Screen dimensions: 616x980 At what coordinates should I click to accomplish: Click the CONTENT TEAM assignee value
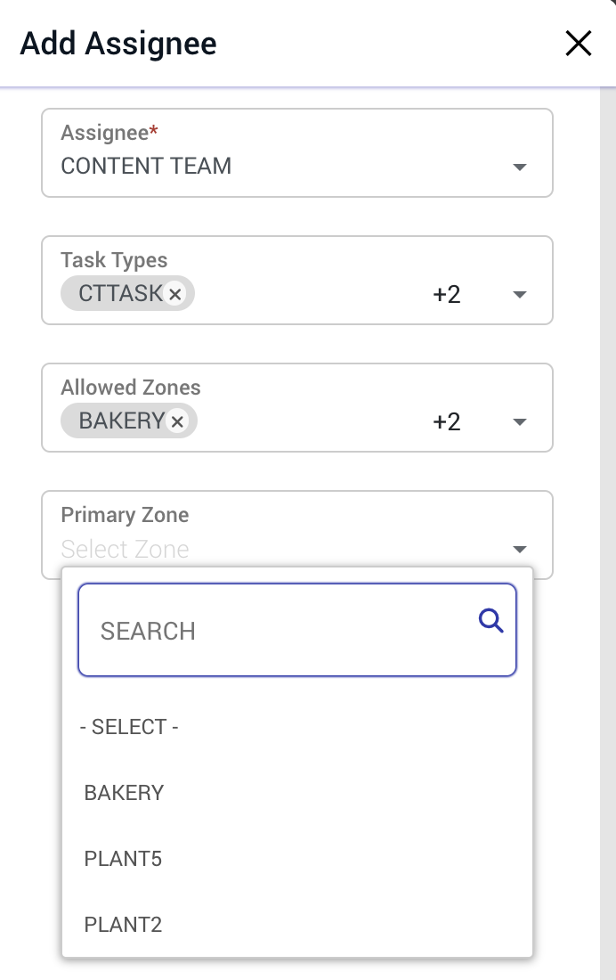146,166
